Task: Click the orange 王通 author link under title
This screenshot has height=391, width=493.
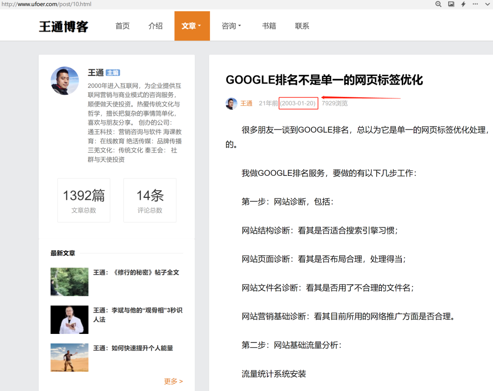Action: 247,103
